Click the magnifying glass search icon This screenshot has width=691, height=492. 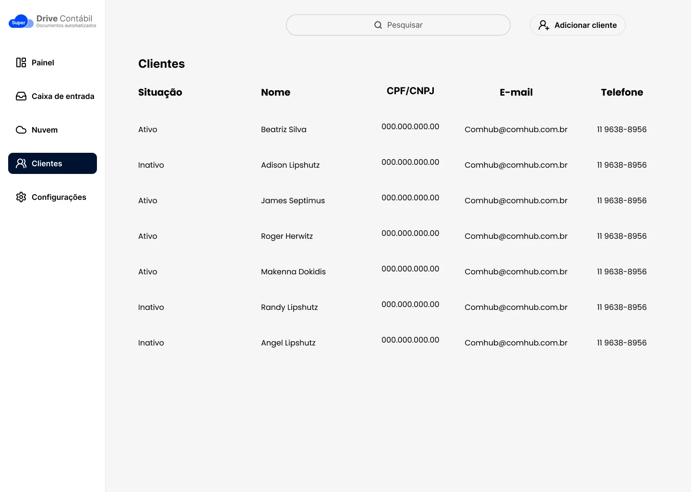tap(378, 25)
